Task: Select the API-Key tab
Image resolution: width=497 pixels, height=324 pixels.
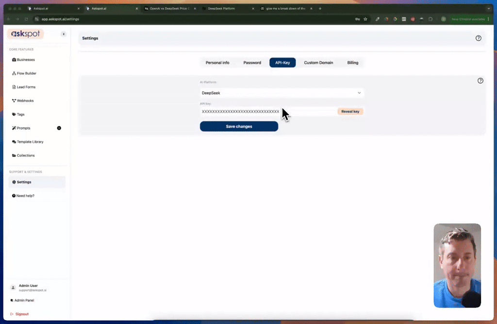Action: (282, 63)
